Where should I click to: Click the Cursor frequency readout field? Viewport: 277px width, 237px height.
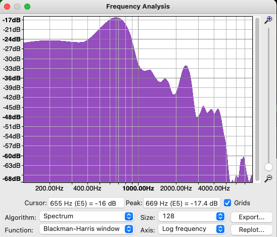[x=86, y=203]
